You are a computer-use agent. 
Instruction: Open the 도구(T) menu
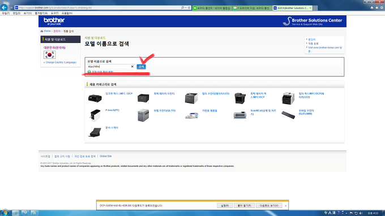54,13
